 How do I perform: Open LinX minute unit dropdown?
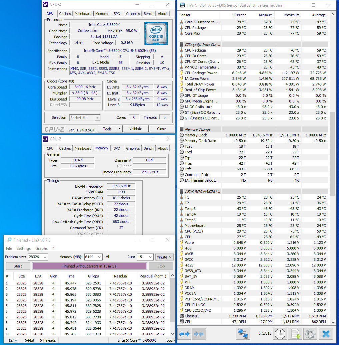coord(164,257)
